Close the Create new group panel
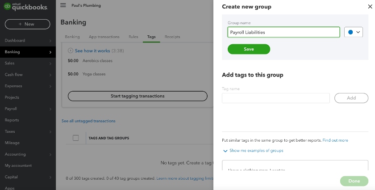The height and width of the screenshot is (190, 375). coord(370,7)
